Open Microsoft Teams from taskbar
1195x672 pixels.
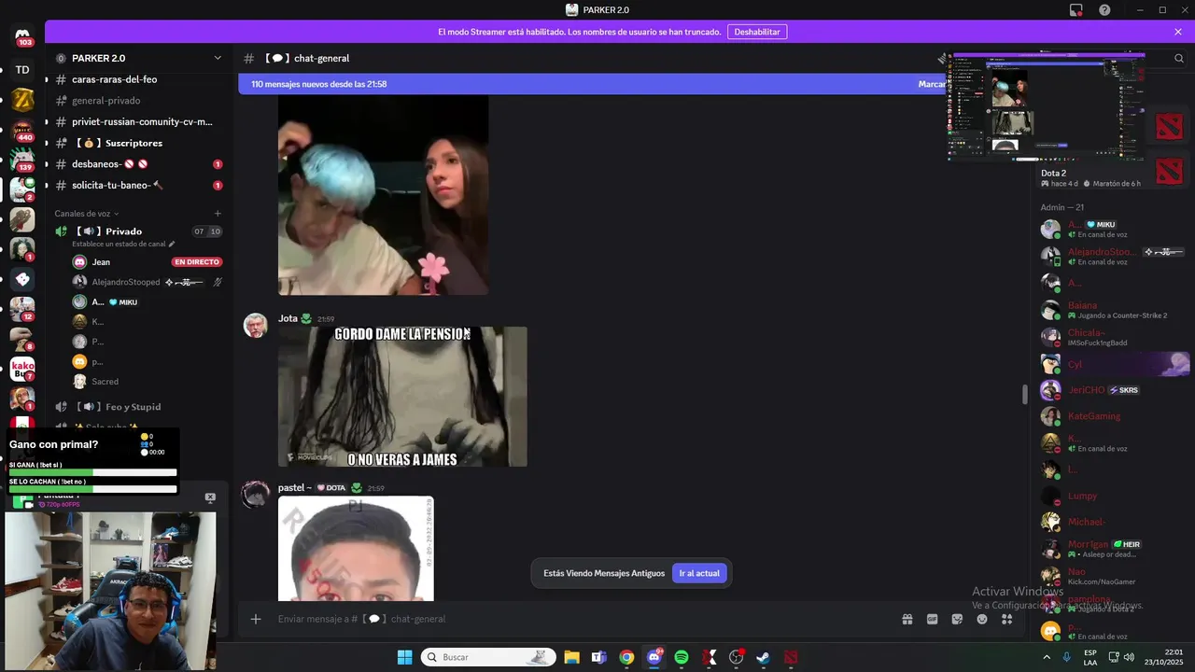[x=598, y=657]
